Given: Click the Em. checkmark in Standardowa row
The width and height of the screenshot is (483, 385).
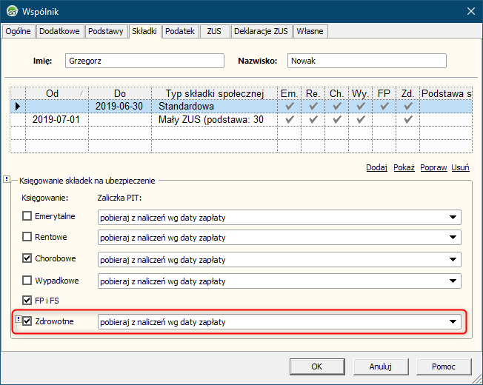Looking at the screenshot, I should (x=289, y=107).
